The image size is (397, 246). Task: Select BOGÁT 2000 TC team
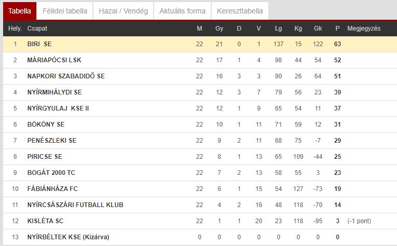click(51, 173)
